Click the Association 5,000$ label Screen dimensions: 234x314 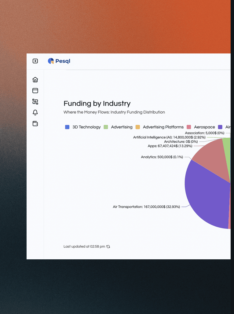coord(205,133)
